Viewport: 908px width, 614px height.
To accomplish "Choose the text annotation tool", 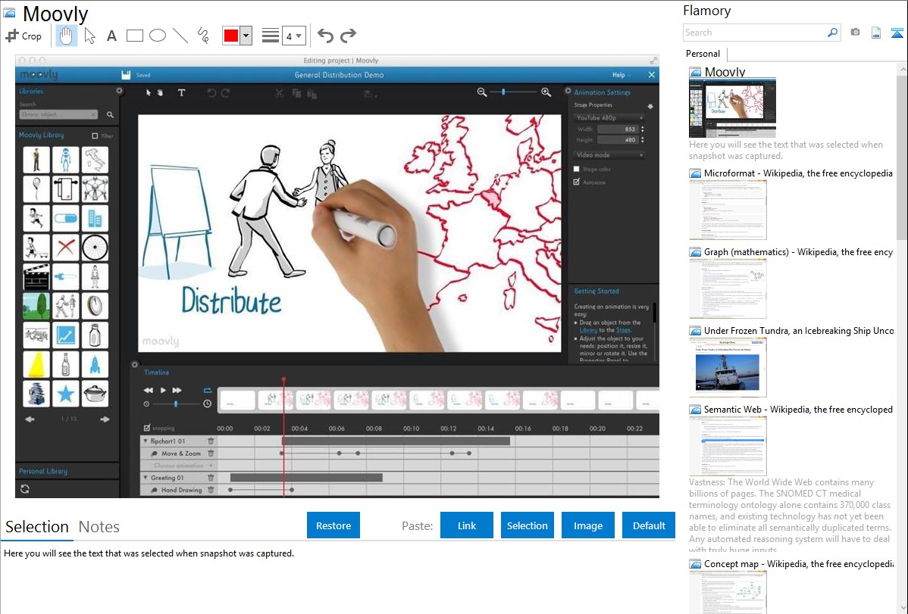I will point(111,36).
